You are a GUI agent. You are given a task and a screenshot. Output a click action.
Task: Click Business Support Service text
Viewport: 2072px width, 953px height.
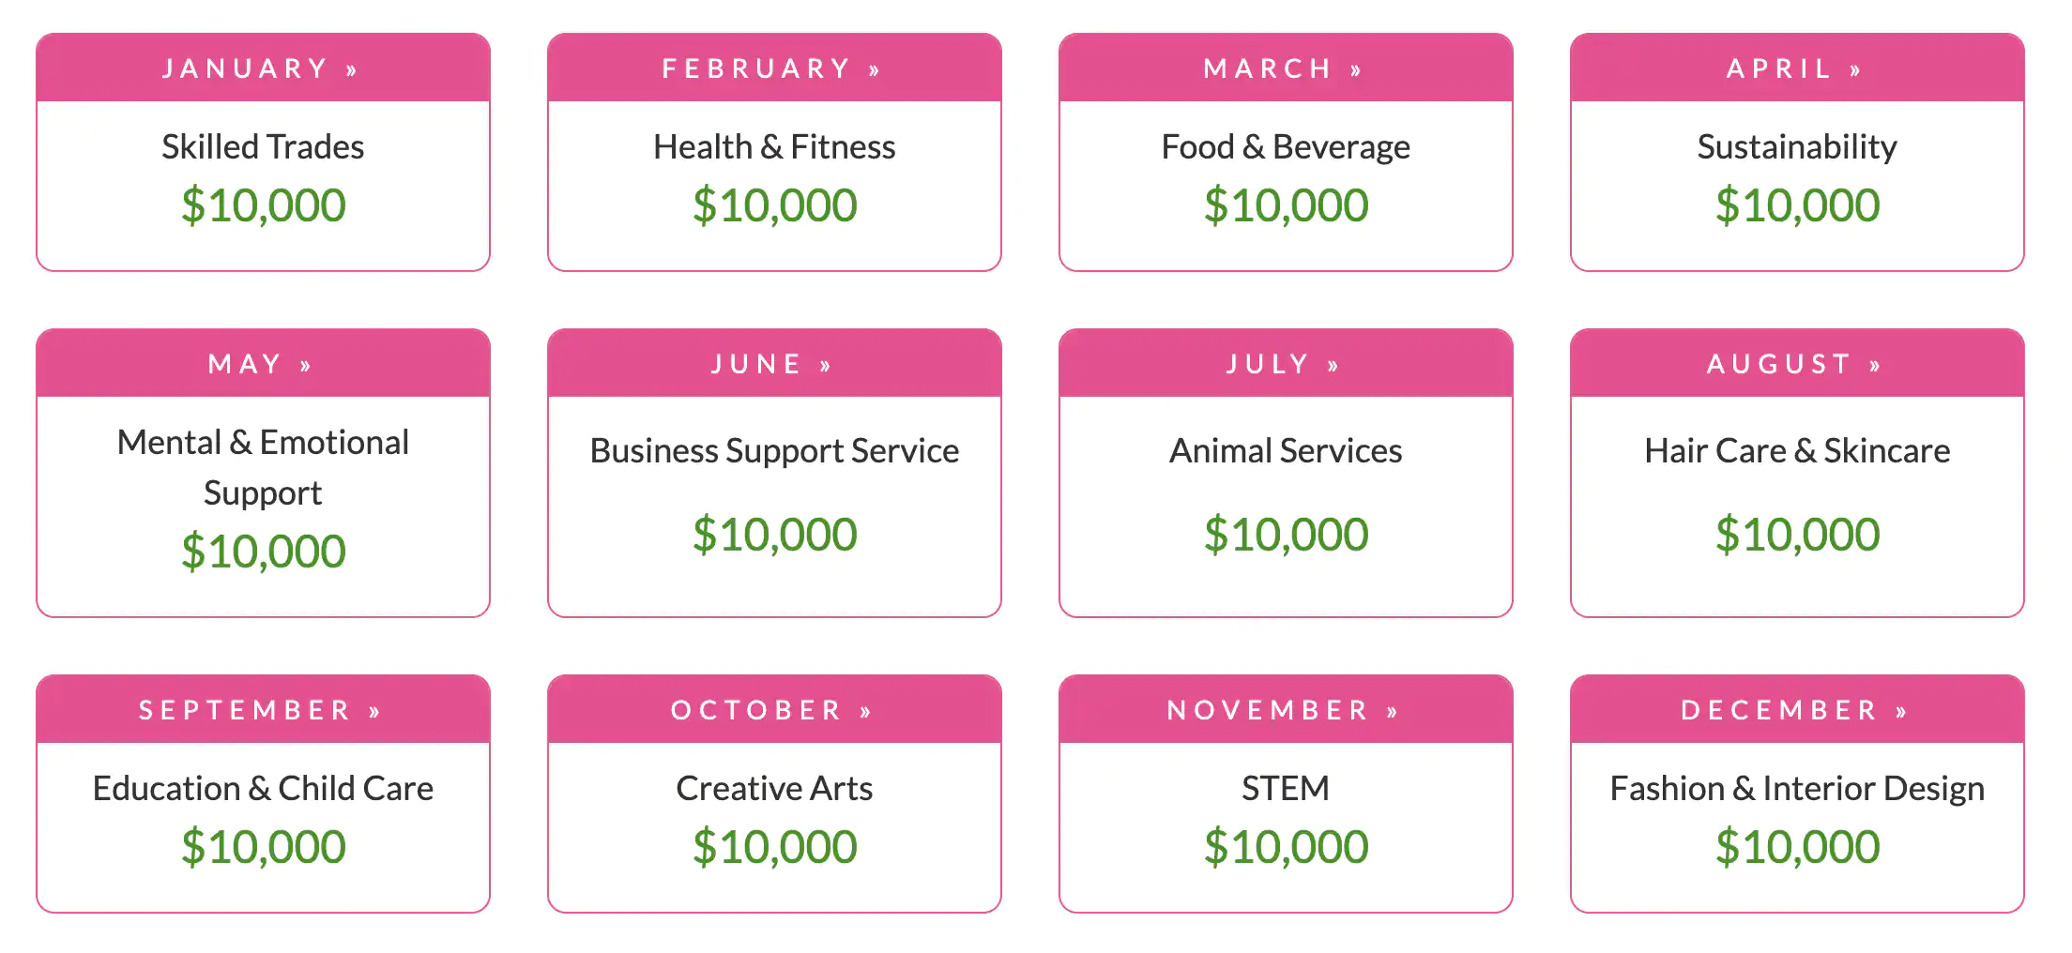point(774,451)
